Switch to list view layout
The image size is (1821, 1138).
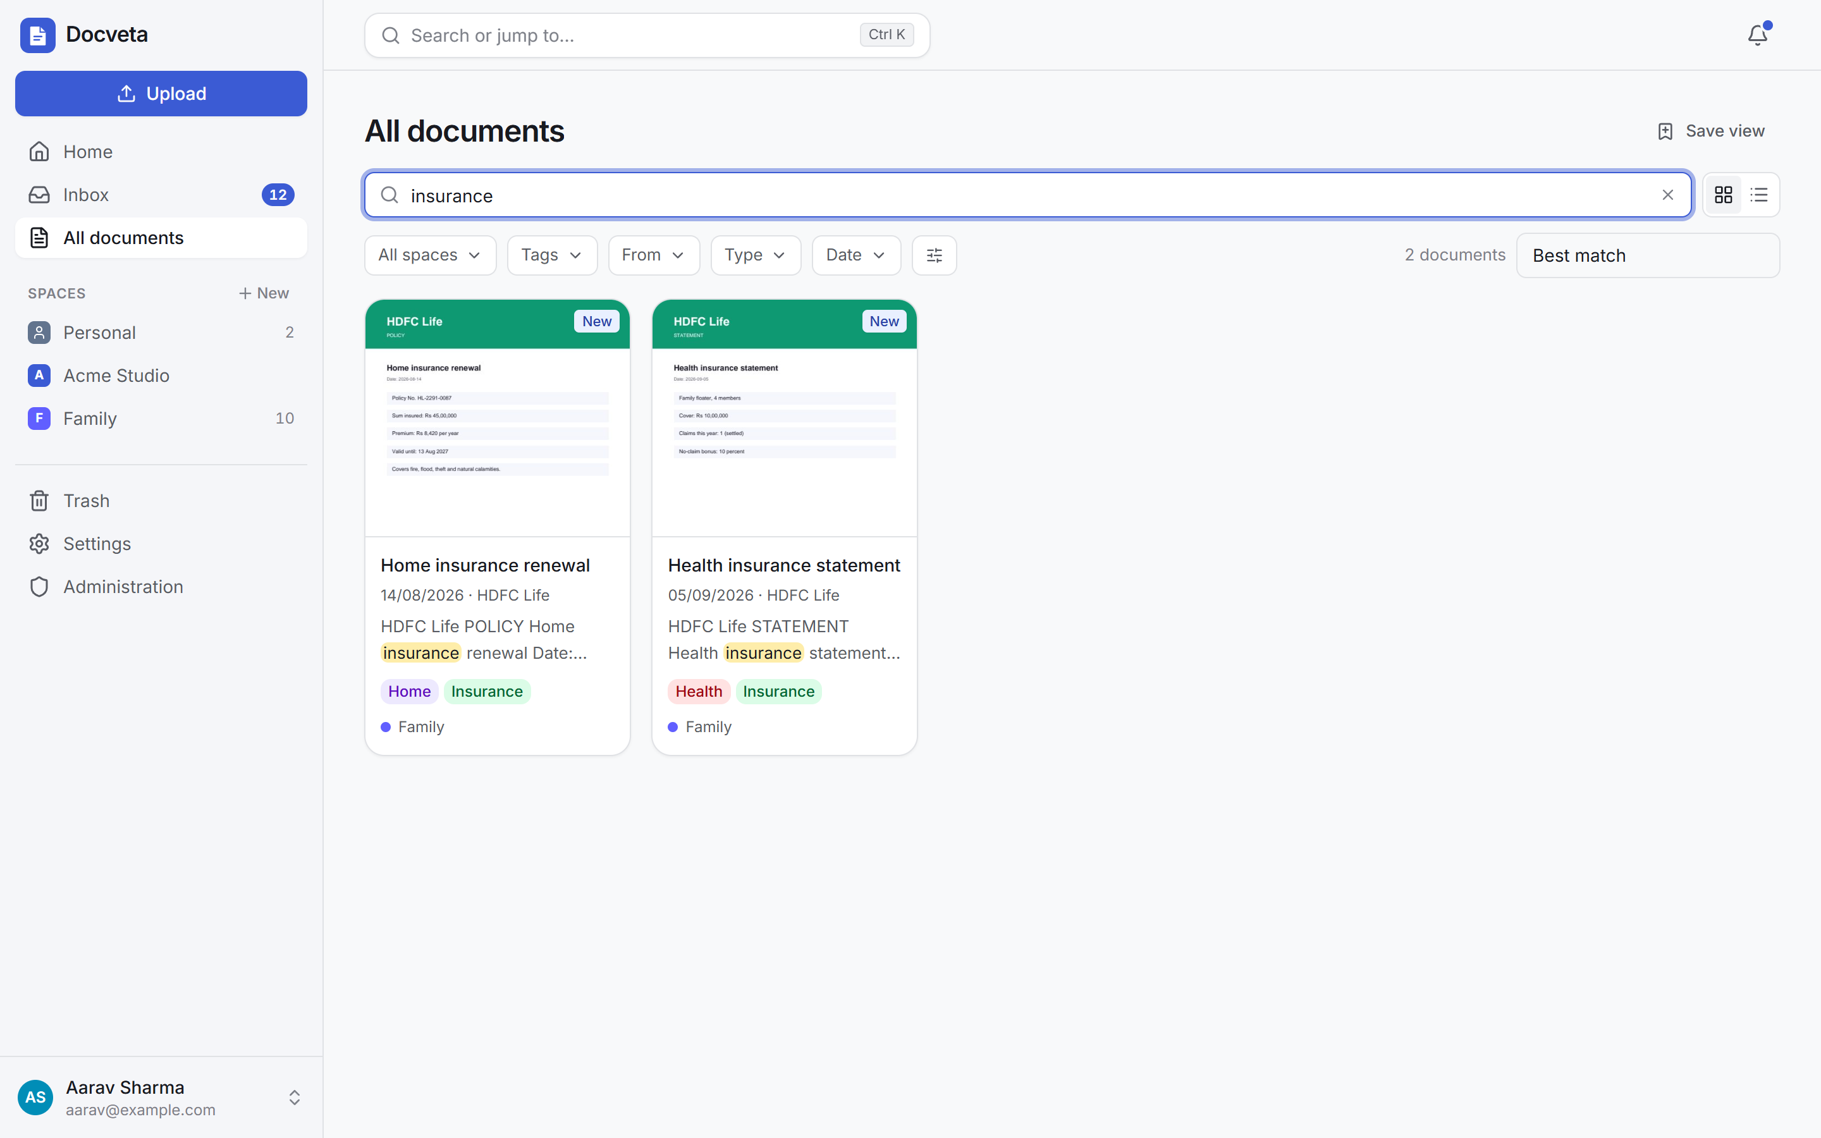(1758, 195)
